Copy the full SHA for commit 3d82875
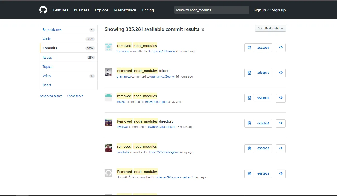Image resolution: width=337 pixels, height=196 pixels. (249, 73)
